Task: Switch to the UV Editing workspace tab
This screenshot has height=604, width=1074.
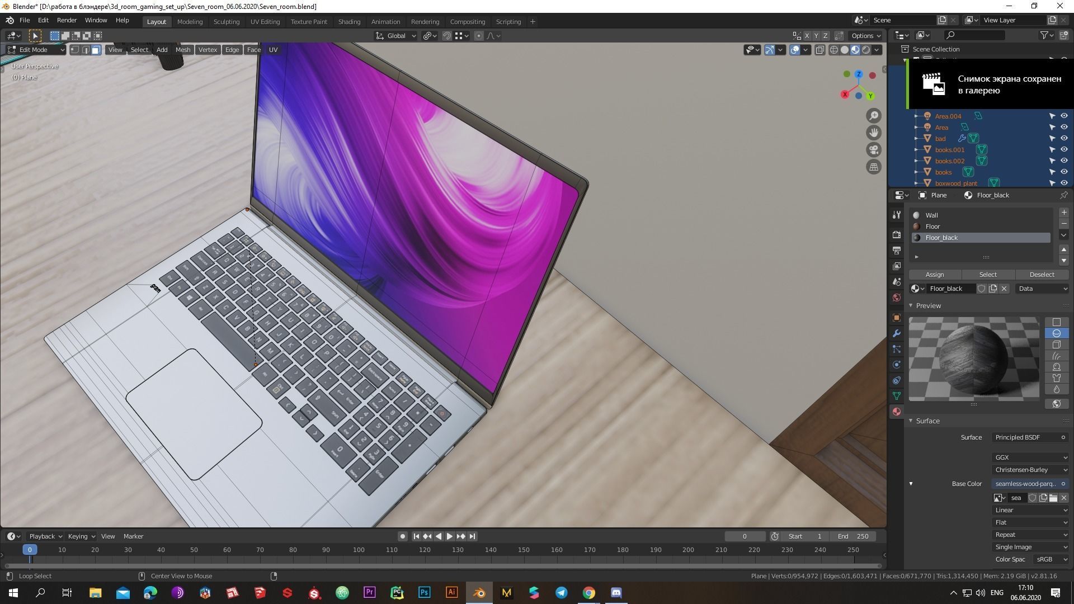Action: [265, 22]
